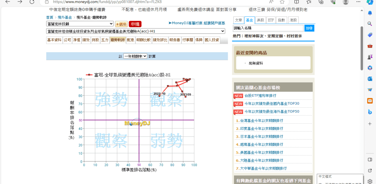Open the sidebar notifications bell

pos(370,13)
